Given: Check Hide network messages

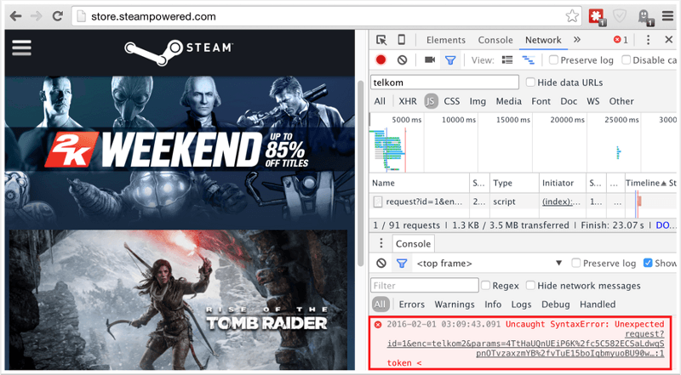Looking at the screenshot, I should pyautogui.click(x=530, y=285).
